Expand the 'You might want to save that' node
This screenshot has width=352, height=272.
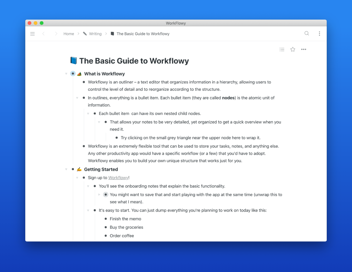(x=99, y=194)
